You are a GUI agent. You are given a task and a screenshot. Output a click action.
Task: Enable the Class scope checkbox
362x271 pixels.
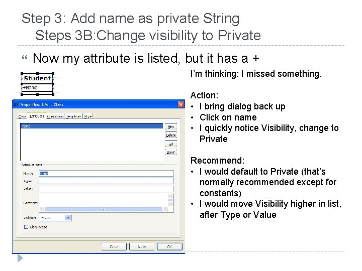tap(26, 227)
